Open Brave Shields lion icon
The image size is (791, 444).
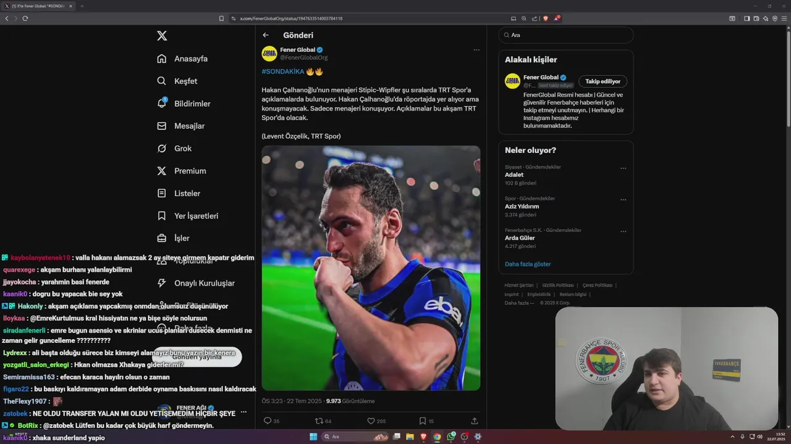coord(546,18)
